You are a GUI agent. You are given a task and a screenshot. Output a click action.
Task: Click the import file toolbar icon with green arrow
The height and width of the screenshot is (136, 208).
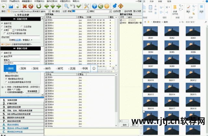coord(17,6)
